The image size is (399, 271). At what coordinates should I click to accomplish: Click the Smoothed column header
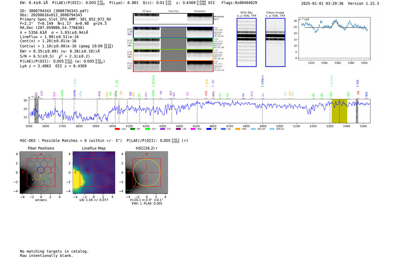click(200, 11)
